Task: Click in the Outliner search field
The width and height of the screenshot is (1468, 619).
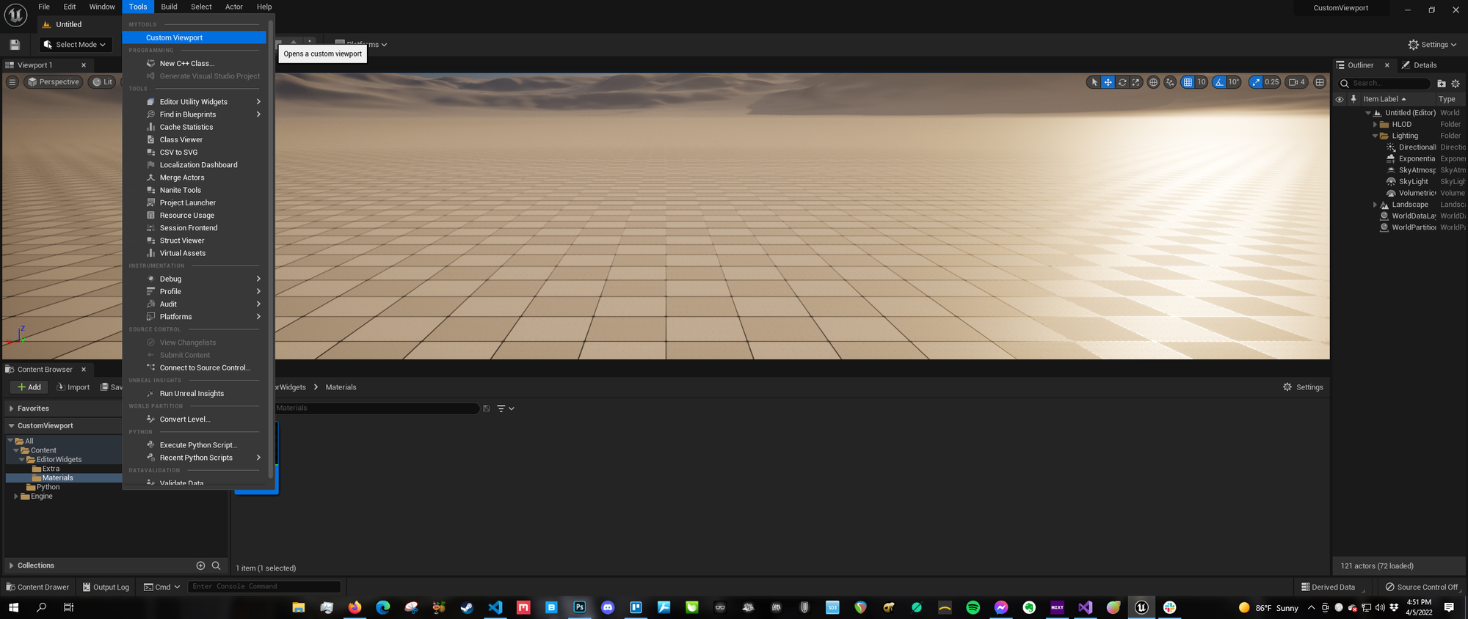Action: click(x=1384, y=84)
